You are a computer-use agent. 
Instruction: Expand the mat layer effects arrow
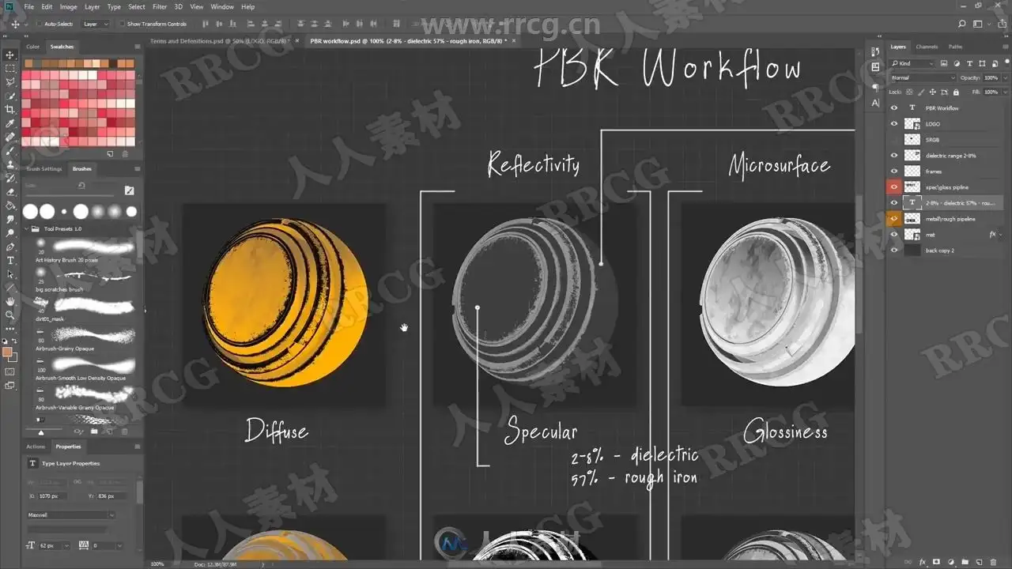coord(1002,235)
